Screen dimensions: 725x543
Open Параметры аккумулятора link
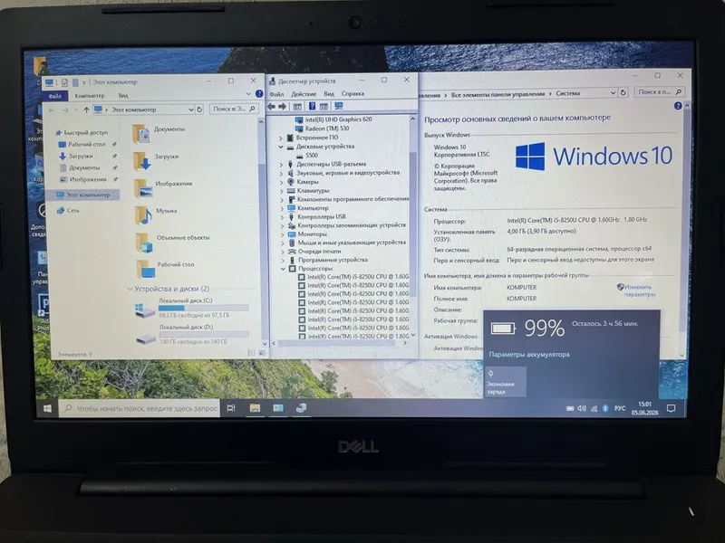[529, 355]
